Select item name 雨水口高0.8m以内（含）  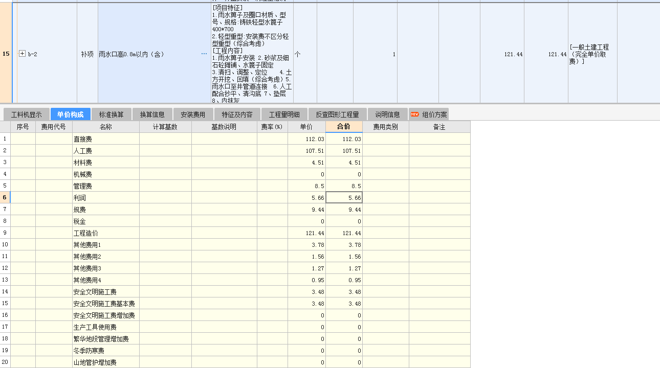tap(131, 54)
